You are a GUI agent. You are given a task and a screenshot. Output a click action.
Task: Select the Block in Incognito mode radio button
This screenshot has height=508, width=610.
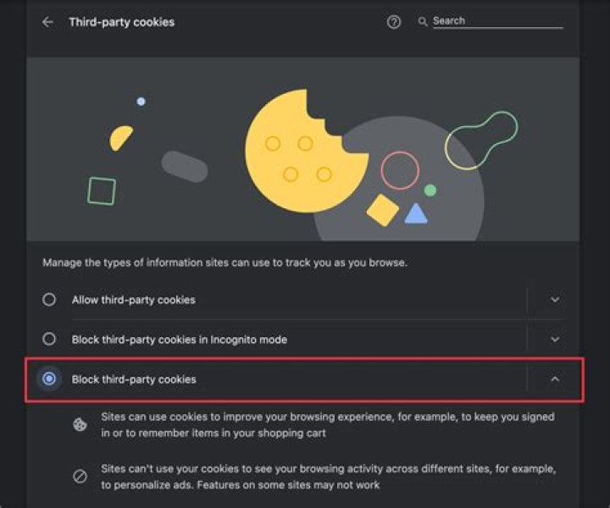point(49,340)
